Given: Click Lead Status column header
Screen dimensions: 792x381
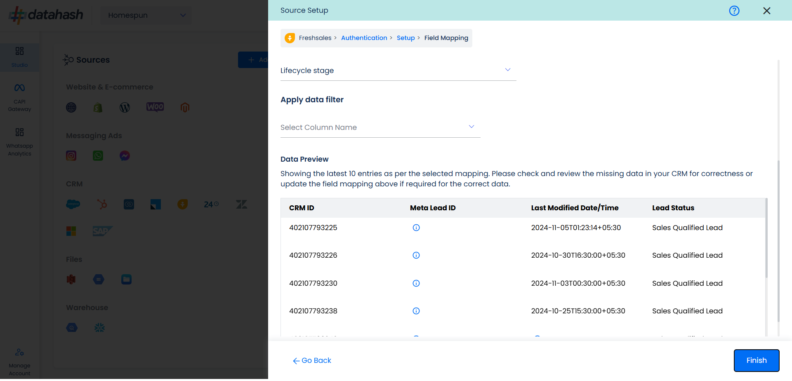Looking at the screenshot, I should click(673, 208).
